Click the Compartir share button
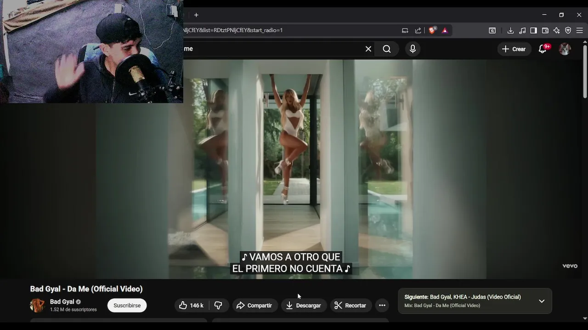Viewport: 588px width, 330px height. [x=254, y=305]
